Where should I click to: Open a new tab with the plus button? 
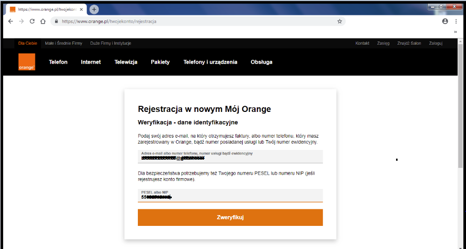[x=94, y=9]
